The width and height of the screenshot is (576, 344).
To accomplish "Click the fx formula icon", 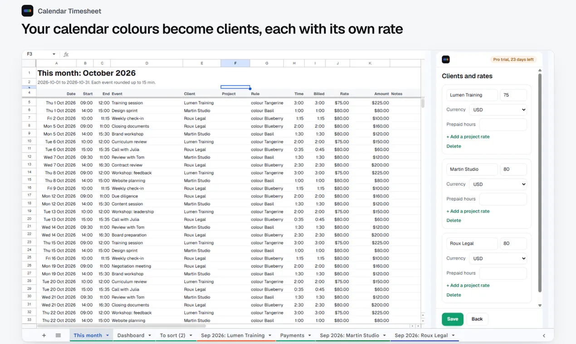I will [x=66, y=54].
